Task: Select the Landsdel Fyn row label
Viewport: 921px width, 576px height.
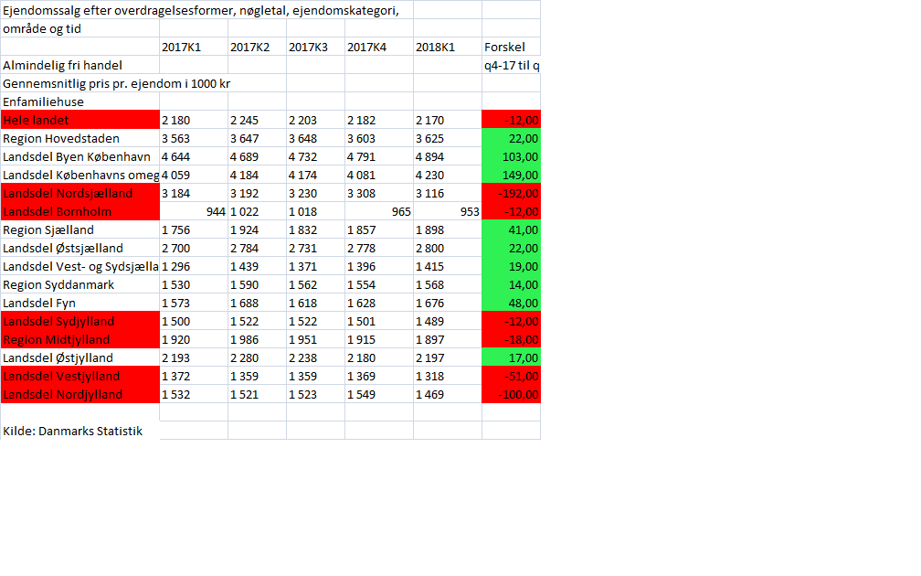Action: click(x=80, y=303)
